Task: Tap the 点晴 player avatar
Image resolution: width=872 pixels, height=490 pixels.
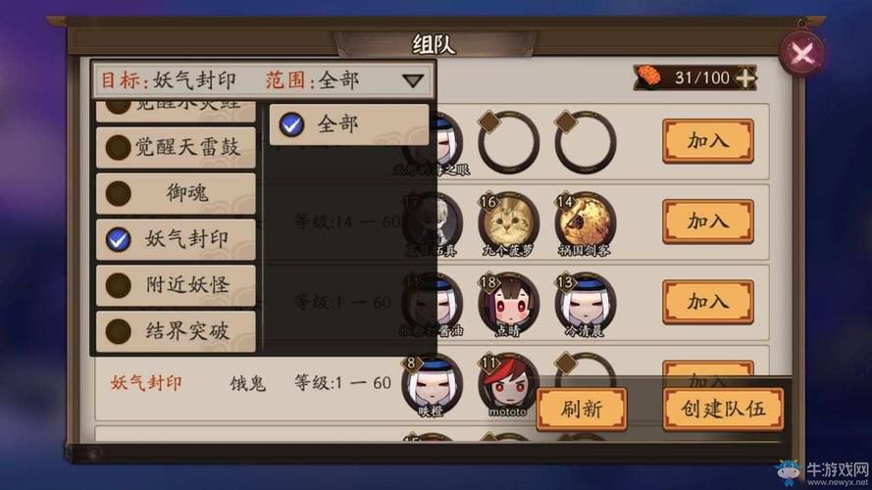Action: point(508,302)
